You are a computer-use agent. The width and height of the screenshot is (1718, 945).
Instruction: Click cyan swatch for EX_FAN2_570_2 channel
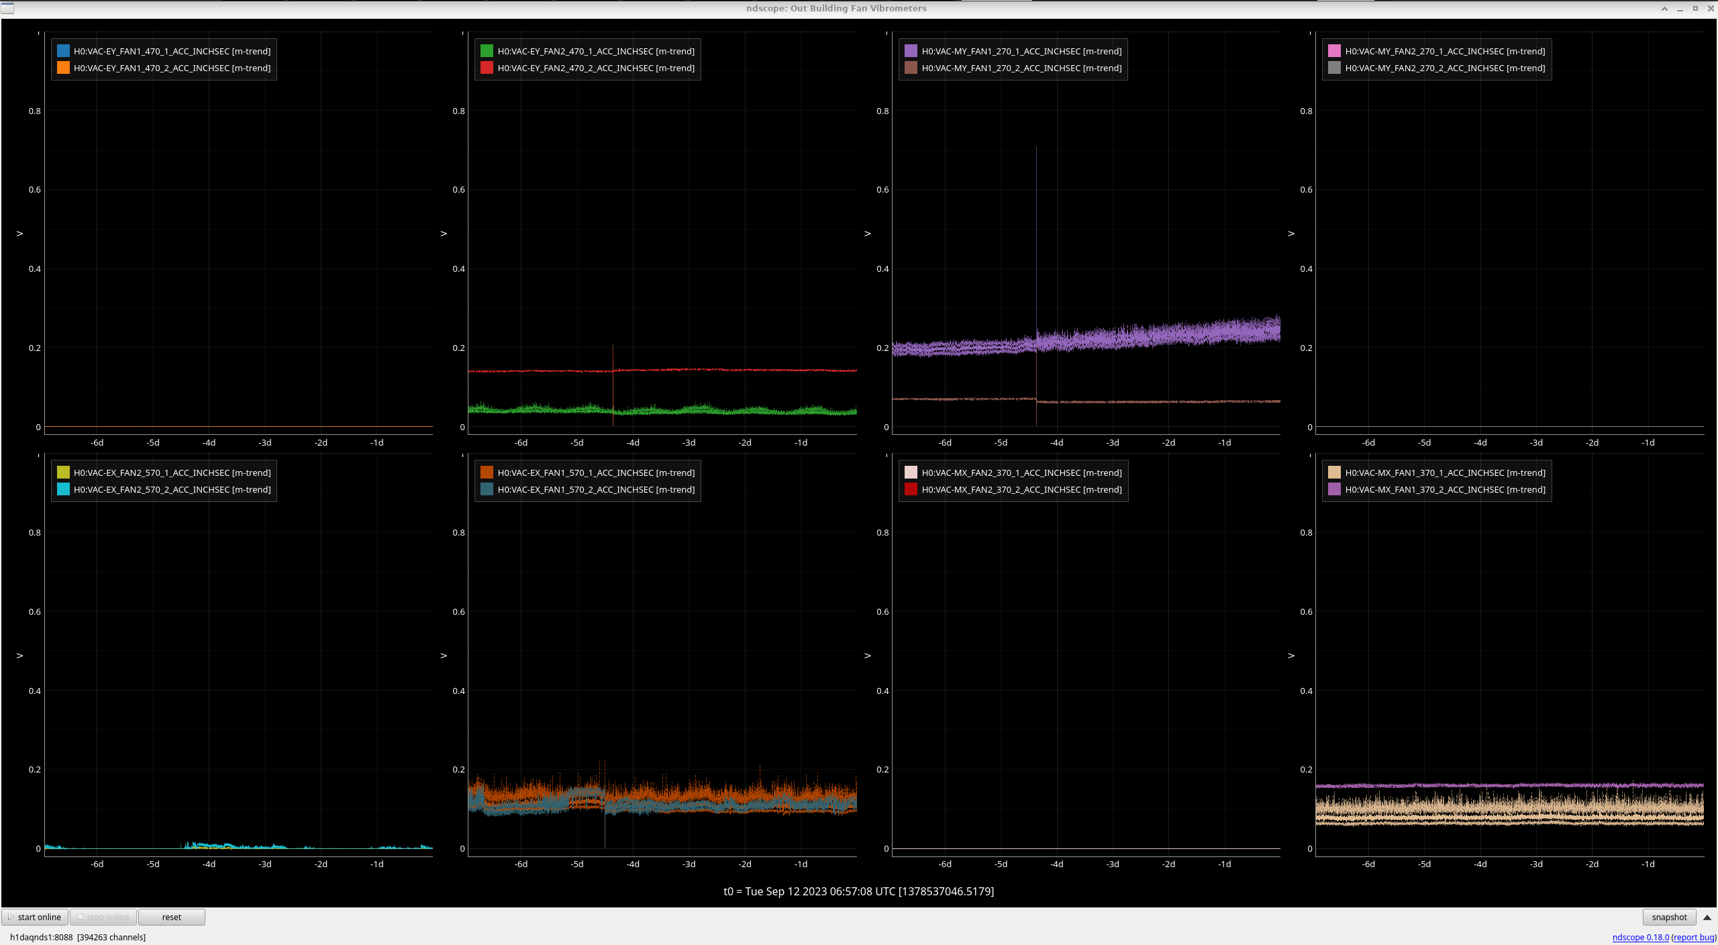[x=63, y=489]
